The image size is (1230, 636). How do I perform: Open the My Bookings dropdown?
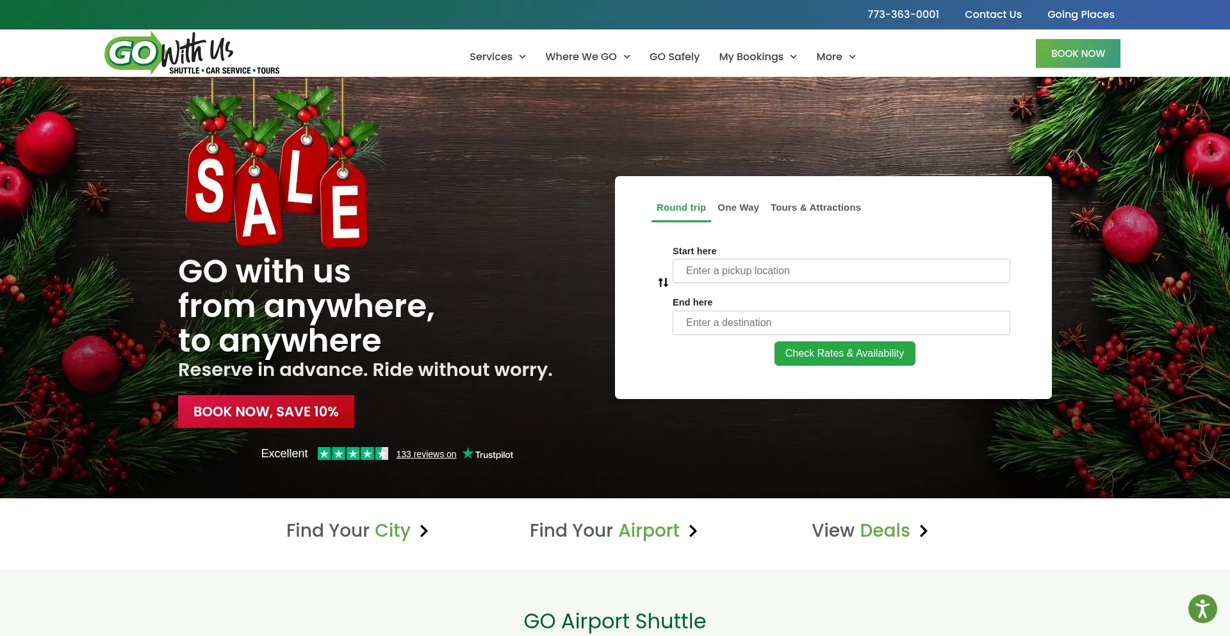(x=758, y=56)
